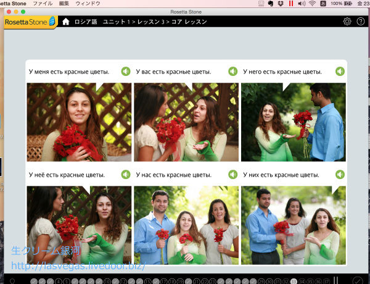Jump to screen 19 in progress bar

[180, 282]
